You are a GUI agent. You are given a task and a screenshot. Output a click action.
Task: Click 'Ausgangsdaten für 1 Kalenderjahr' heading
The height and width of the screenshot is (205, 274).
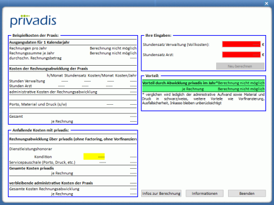(x=39, y=42)
